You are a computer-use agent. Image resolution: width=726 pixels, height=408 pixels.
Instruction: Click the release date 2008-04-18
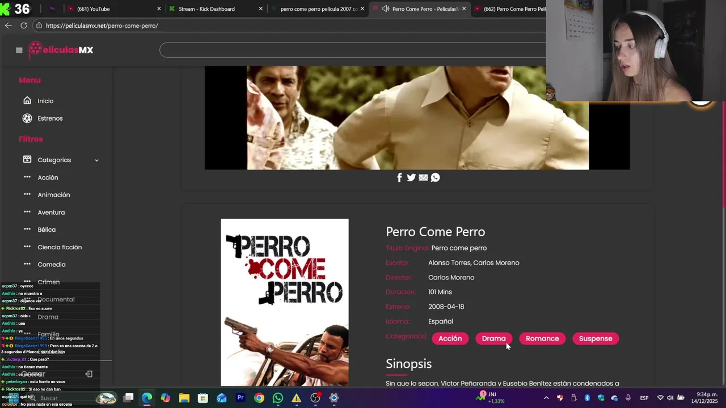tap(446, 307)
